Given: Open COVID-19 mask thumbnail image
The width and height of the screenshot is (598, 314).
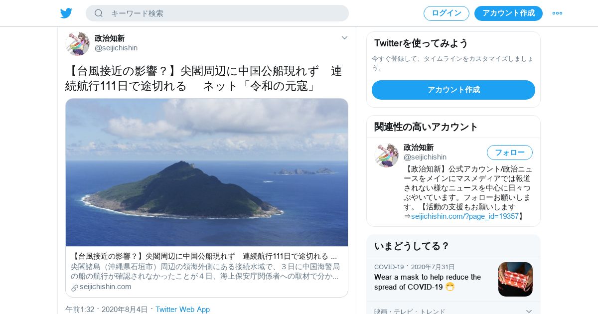Looking at the screenshot, I should [x=515, y=279].
